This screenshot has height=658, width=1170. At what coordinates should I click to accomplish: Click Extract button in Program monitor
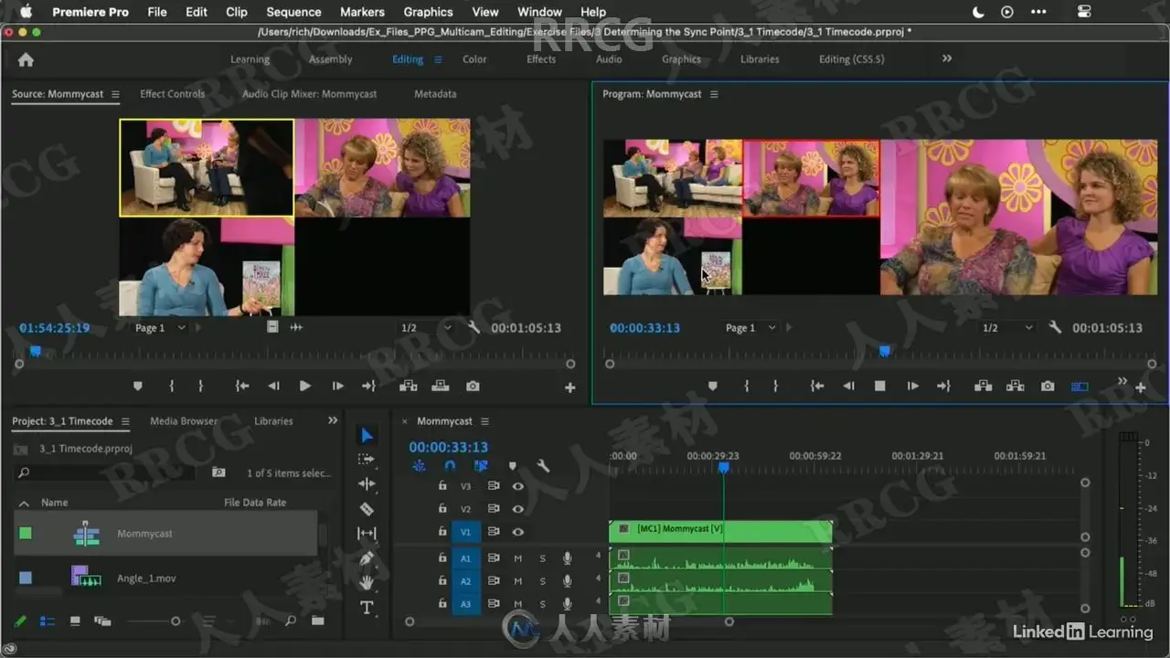click(1016, 387)
